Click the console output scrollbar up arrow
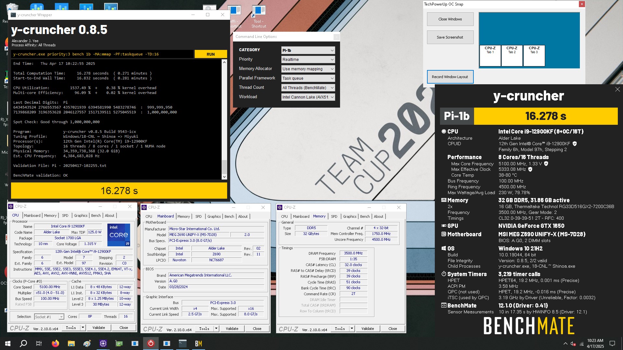The height and width of the screenshot is (350, 623). tap(224, 62)
